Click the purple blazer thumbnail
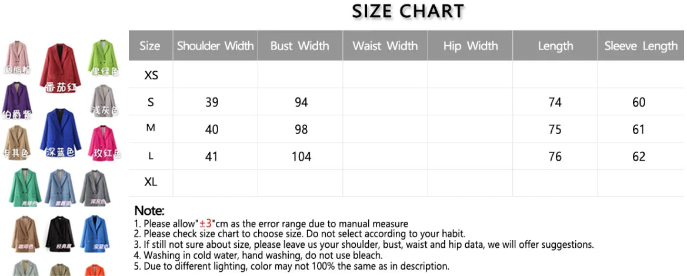Screen dimensions: 687x276 click(x=16, y=98)
